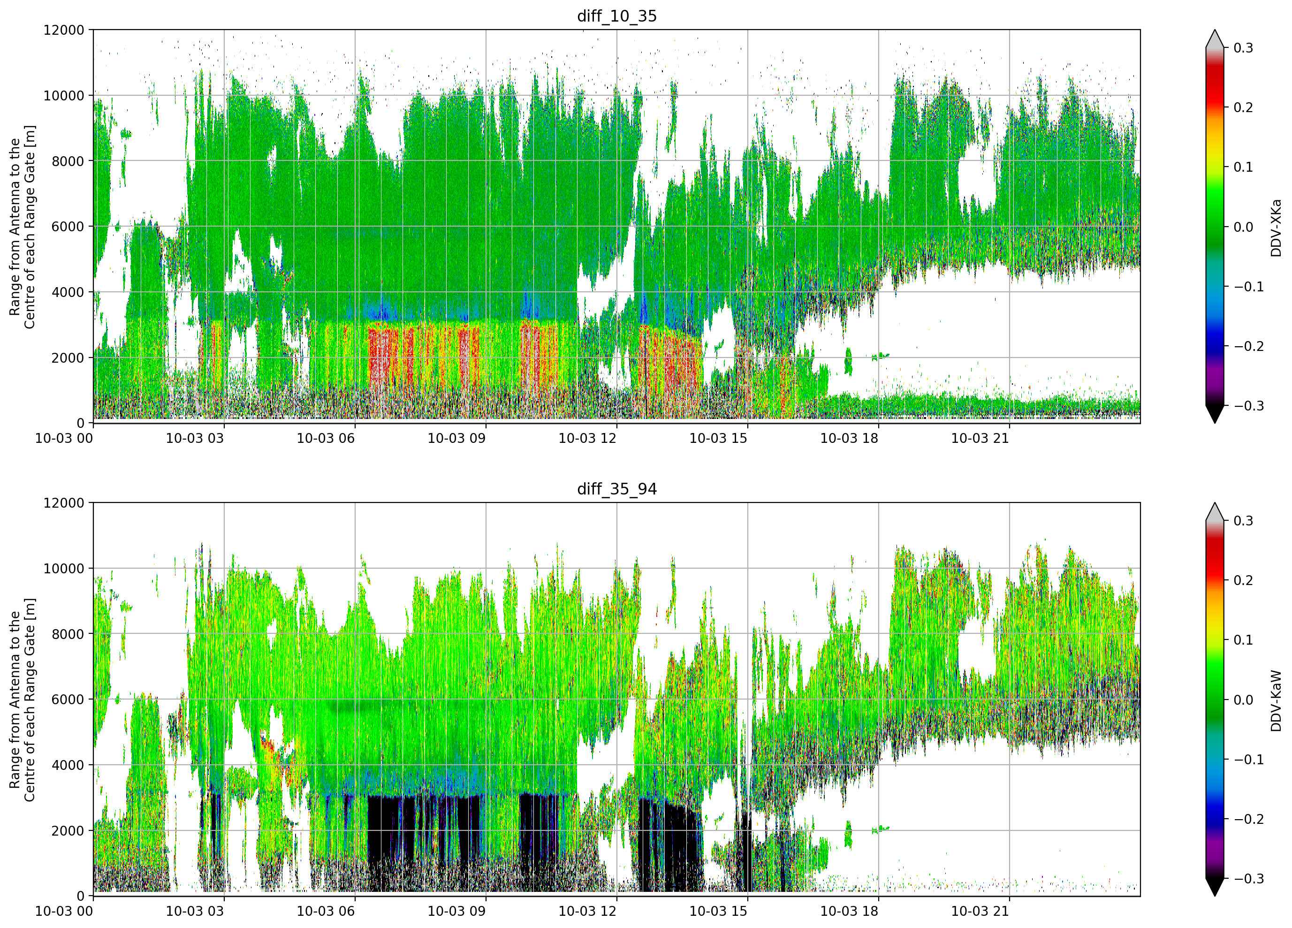This screenshot has width=1292, height=928.
Task: Click the 4000 y-tick on diff_10_35
Action: [x=68, y=292]
